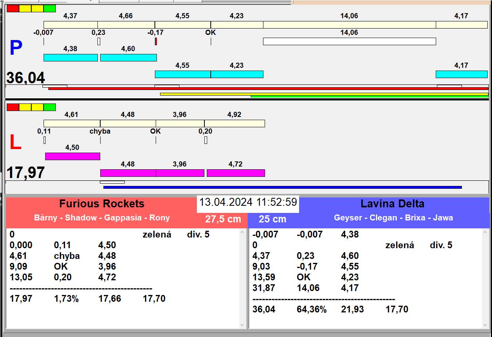Select the white 14,06 bar in lane P

click(349, 41)
